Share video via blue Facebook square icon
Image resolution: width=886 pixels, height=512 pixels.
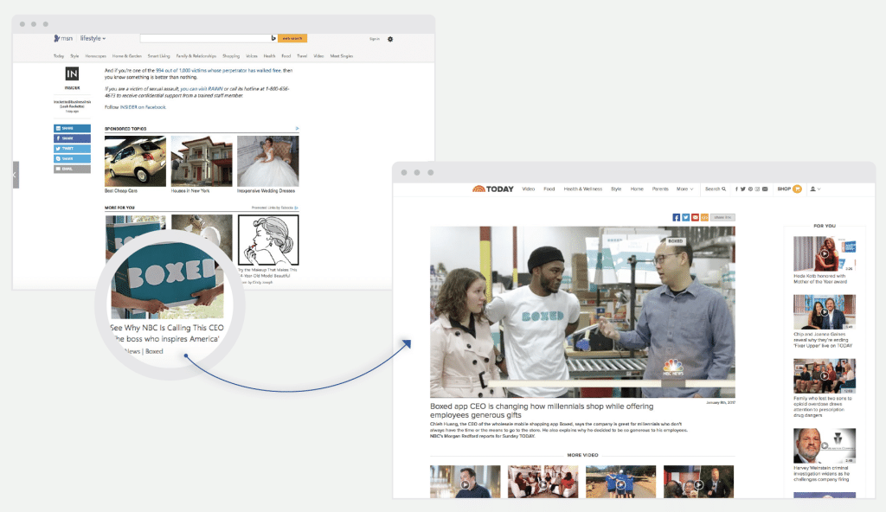(677, 218)
